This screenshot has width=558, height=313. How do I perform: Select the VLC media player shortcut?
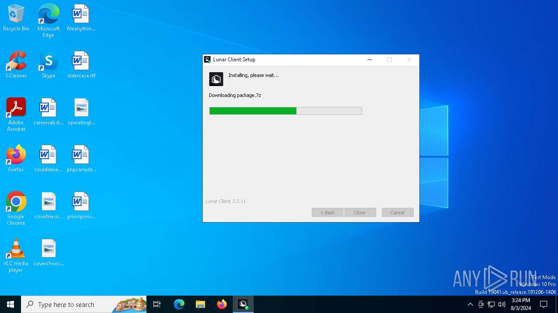tap(16, 256)
